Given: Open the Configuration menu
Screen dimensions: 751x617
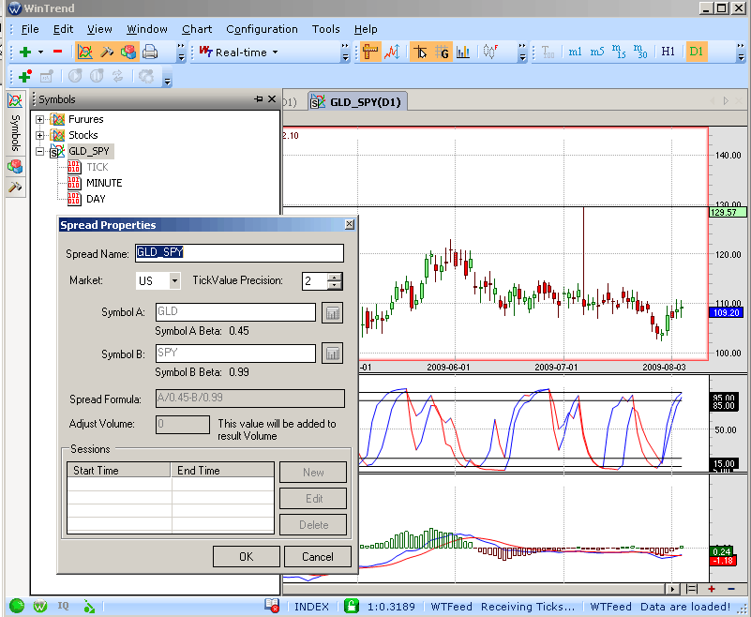Looking at the screenshot, I should pos(262,29).
